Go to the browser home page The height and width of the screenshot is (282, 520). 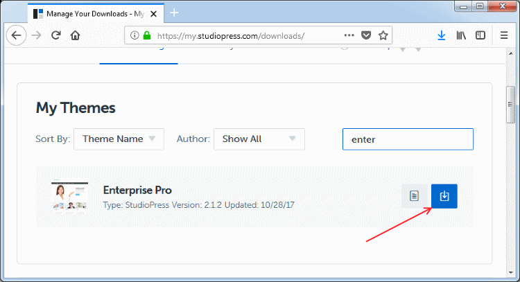76,35
